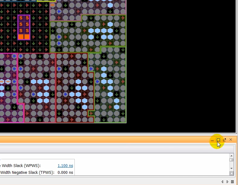The height and width of the screenshot is (185, 238).
Task: Open the 1.100 ns WPWS slack link
Action: click(65, 166)
